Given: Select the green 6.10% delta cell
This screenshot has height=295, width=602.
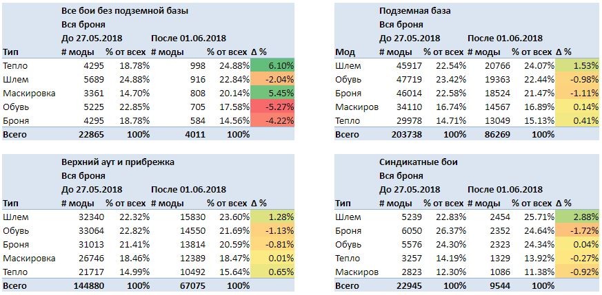Looking at the screenshot, I should click(x=272, y=65).
